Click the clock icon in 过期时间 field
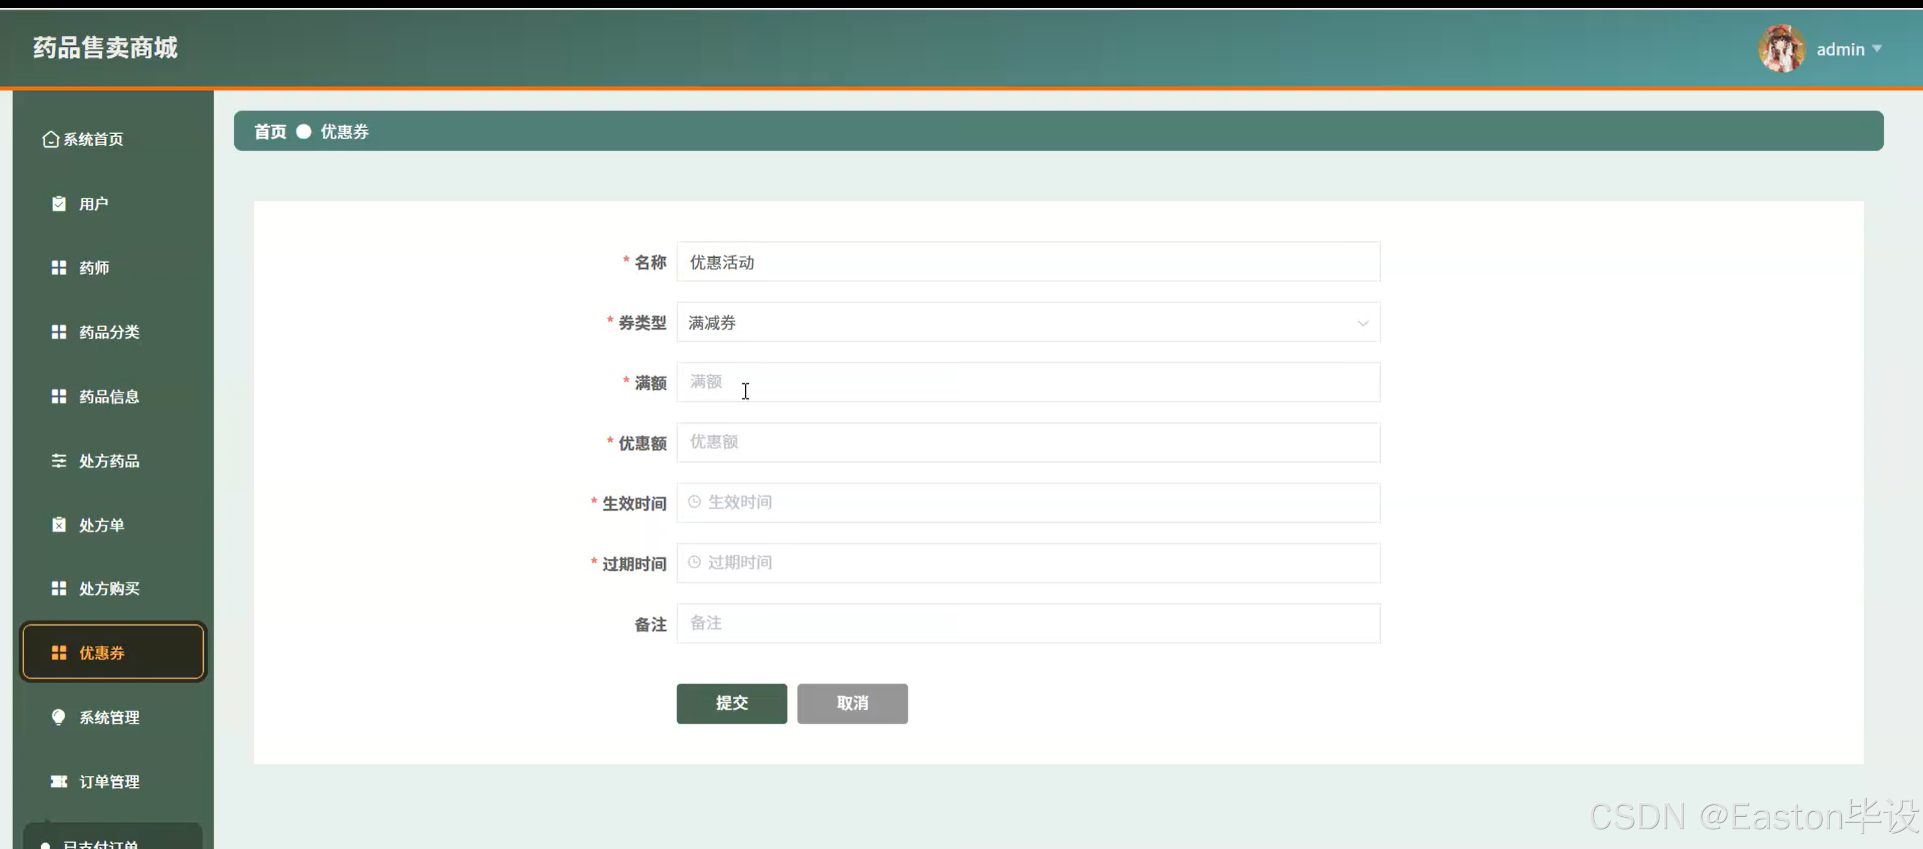Image resolution: width=1923 pixels, height=849 pixels. coord(694,562)
